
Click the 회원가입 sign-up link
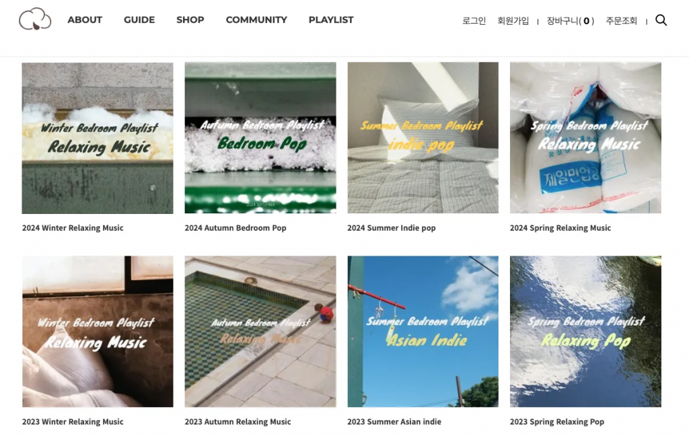pos(513,21)
